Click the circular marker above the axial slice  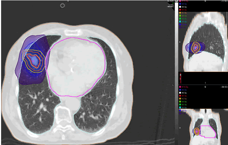[x=62, y=6]
